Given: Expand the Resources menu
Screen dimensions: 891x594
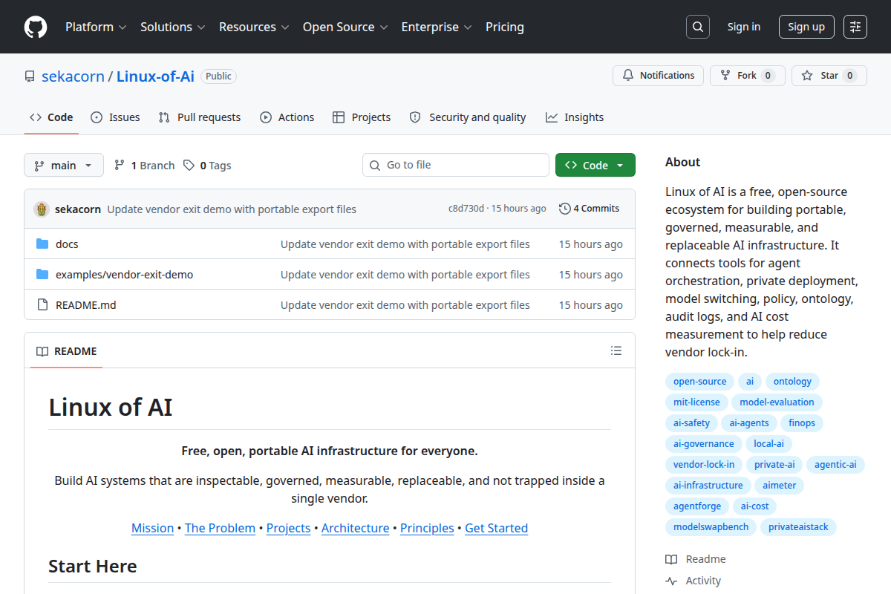Looking at the screenshot, I should (x=253, y=27).
